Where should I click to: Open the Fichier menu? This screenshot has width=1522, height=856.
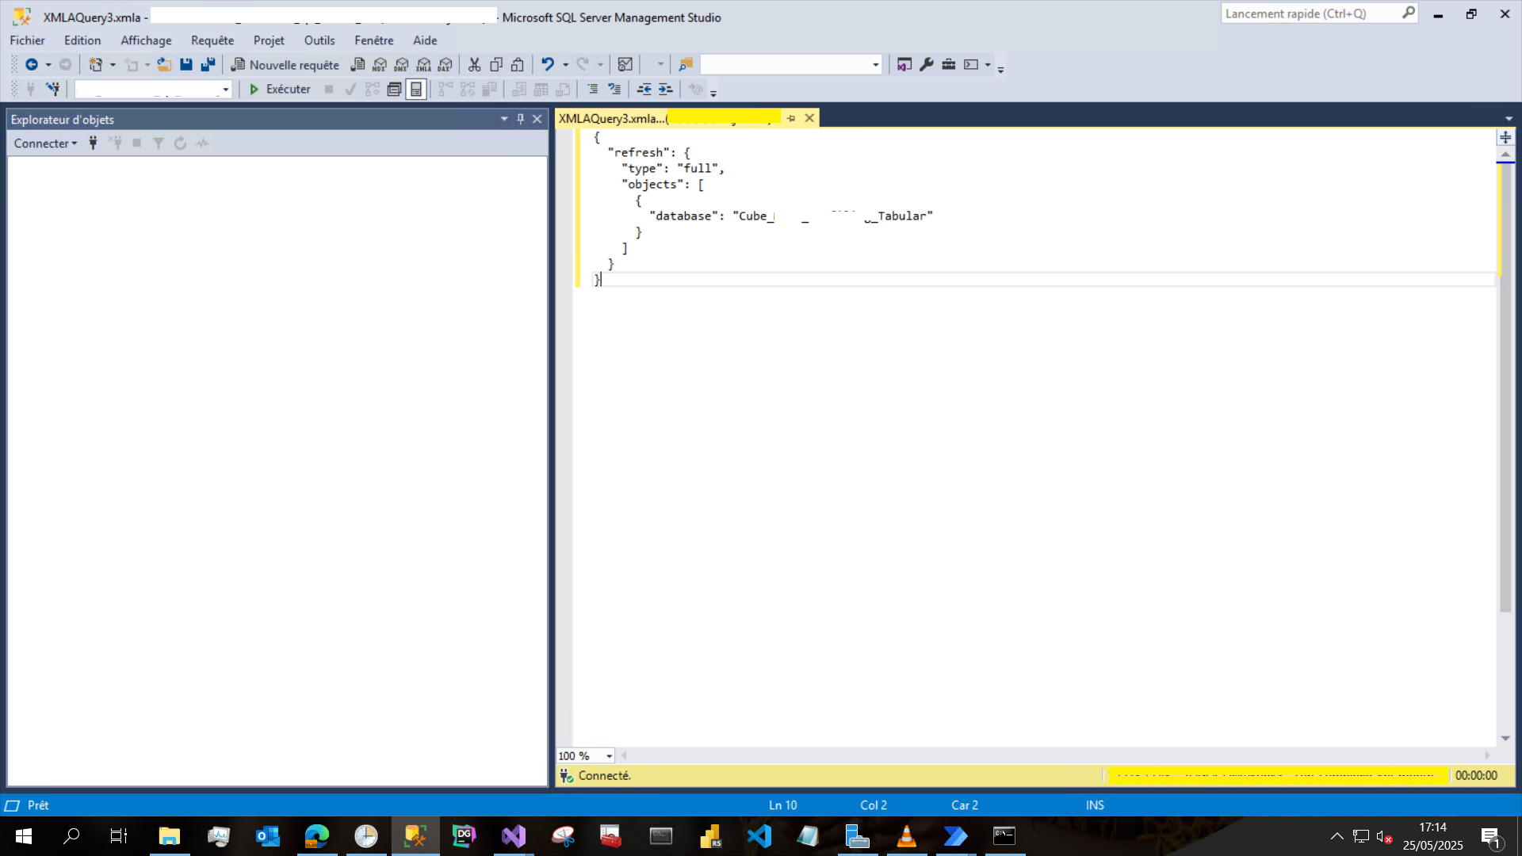click(27, 40)
